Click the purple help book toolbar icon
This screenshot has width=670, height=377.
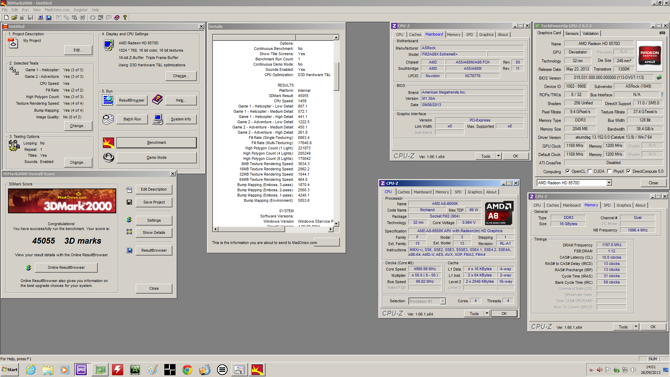click(117, 17)
